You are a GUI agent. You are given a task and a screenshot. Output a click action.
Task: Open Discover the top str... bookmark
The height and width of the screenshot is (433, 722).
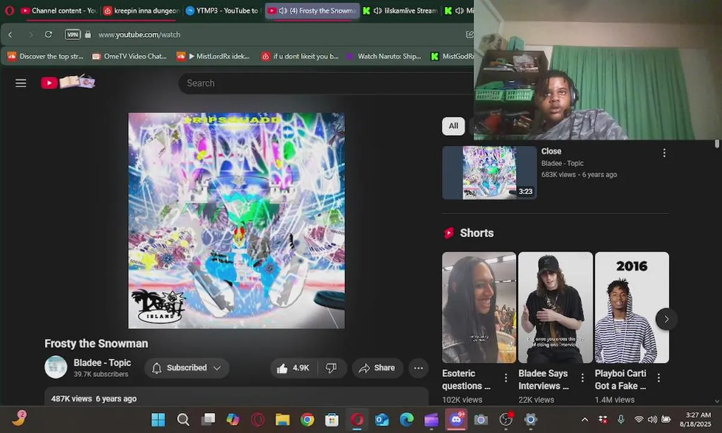click(x=46, y=57)
